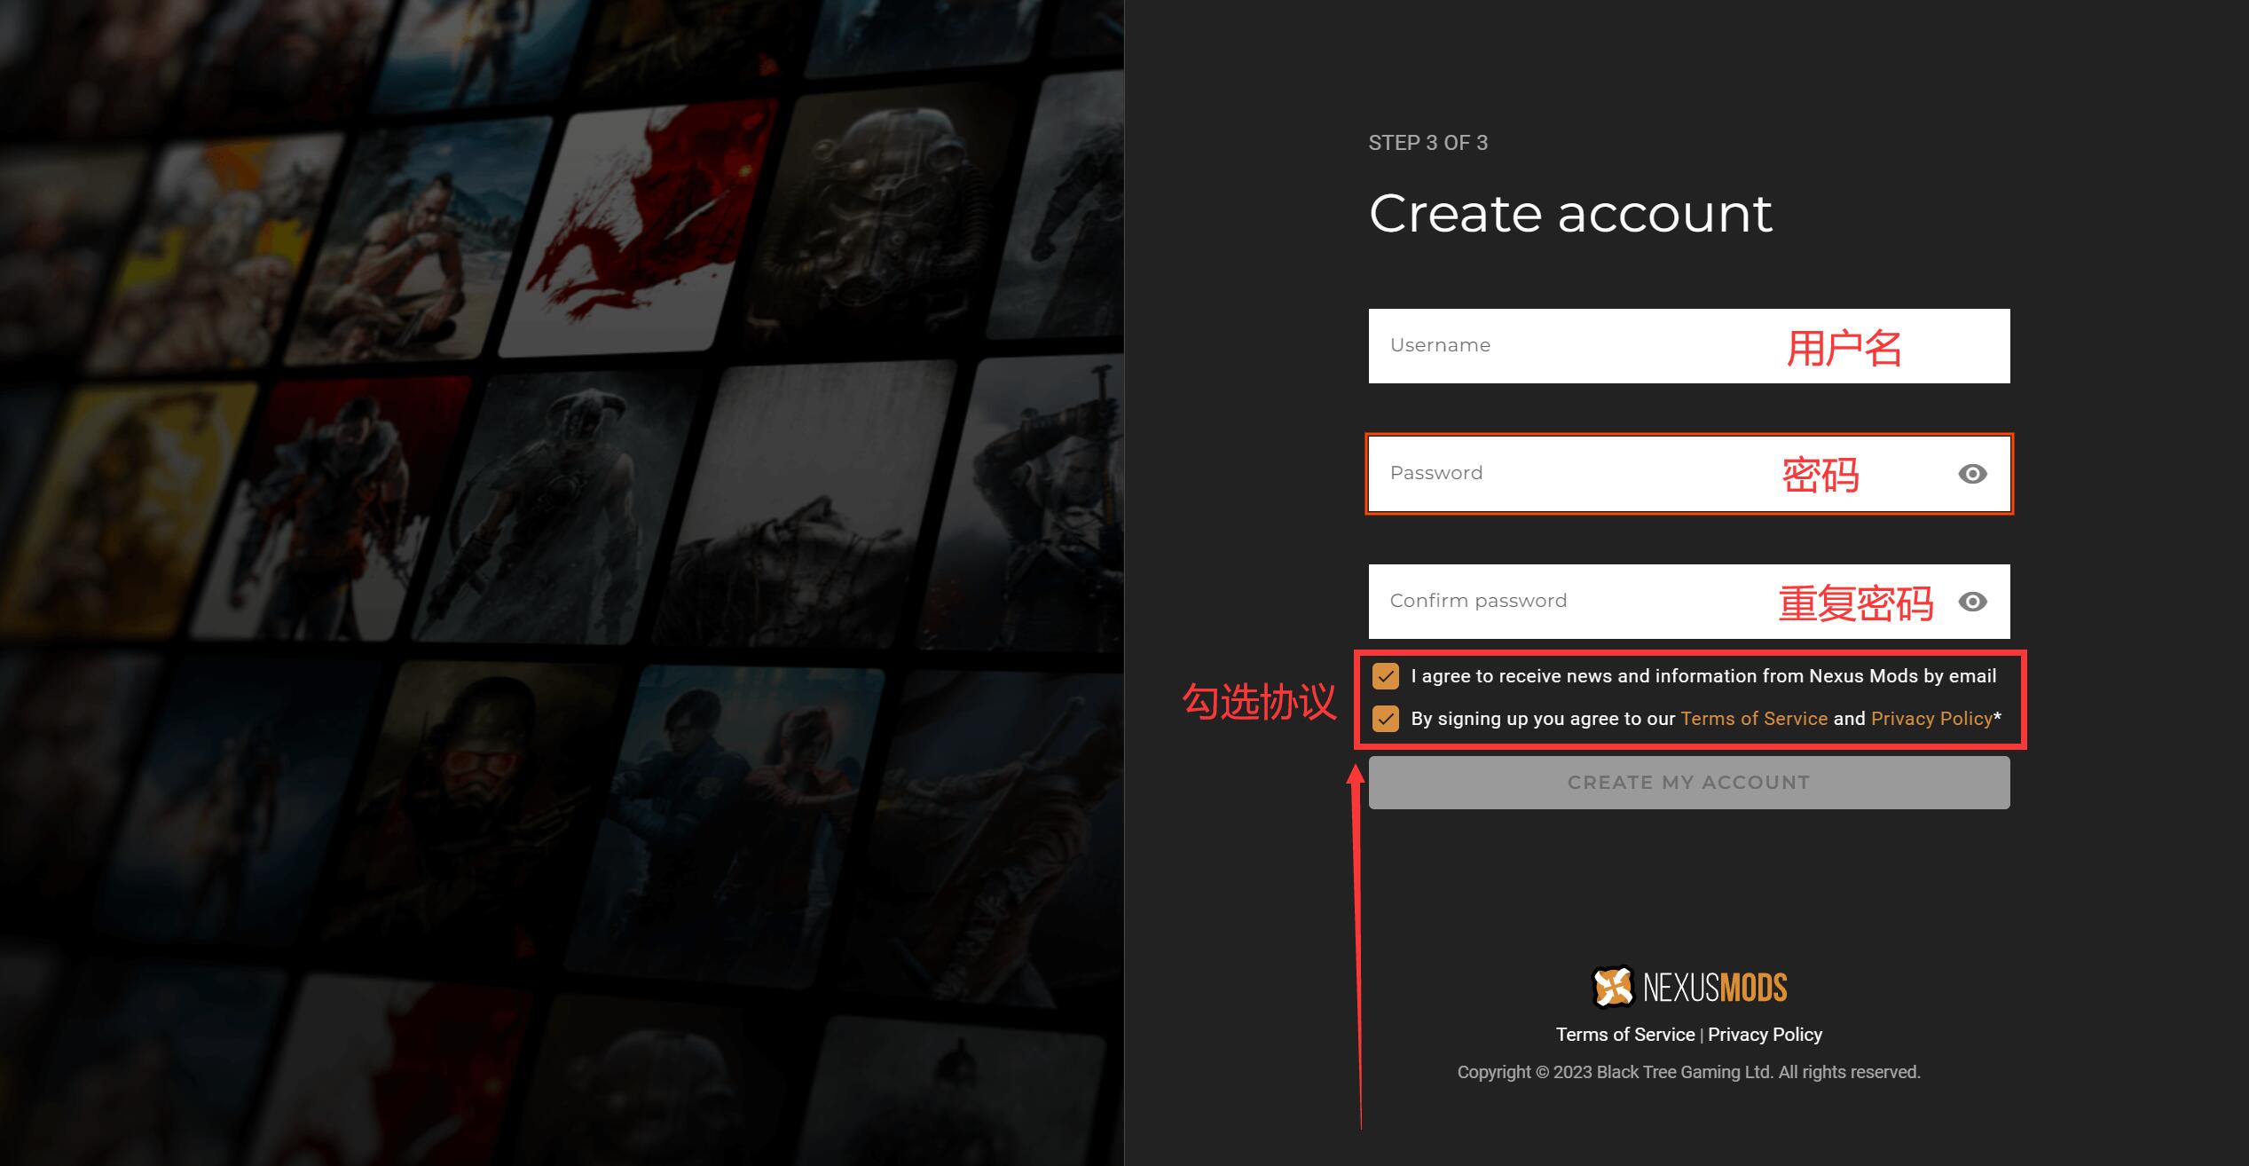
Task: Click the Nexus Mods logo
Action: point(1688,987)
